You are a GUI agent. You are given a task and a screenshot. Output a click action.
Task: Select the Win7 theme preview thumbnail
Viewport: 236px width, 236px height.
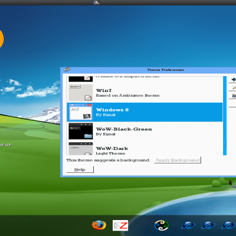point(81,93)
